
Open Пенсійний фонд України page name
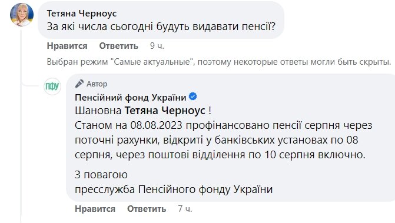point(131,97)
